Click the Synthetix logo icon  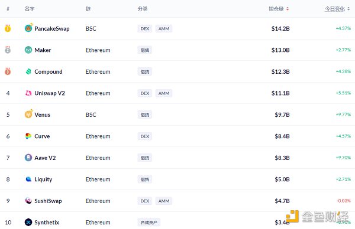(x=28, y=223)
